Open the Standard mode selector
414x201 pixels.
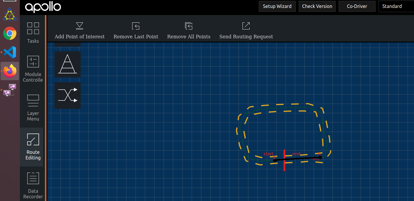(392, 6)
